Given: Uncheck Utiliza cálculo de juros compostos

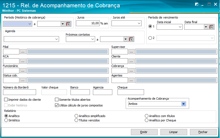Looking at the screenshot, I should click(57, 105).
